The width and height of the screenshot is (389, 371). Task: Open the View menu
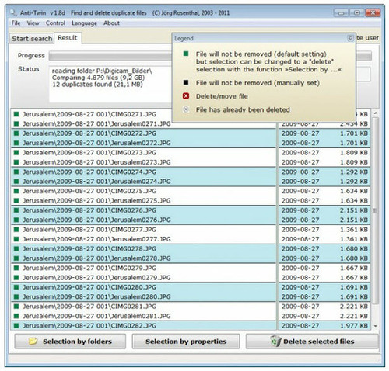point(33,23)
